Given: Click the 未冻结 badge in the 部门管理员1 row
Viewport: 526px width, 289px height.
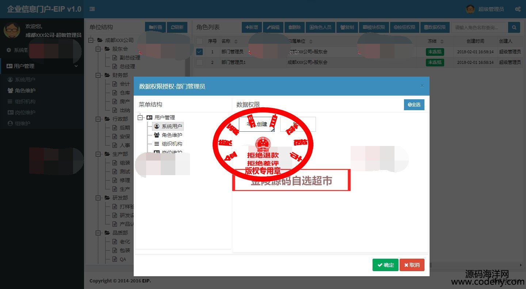Looking at the screenshot, I should point(435,62).
